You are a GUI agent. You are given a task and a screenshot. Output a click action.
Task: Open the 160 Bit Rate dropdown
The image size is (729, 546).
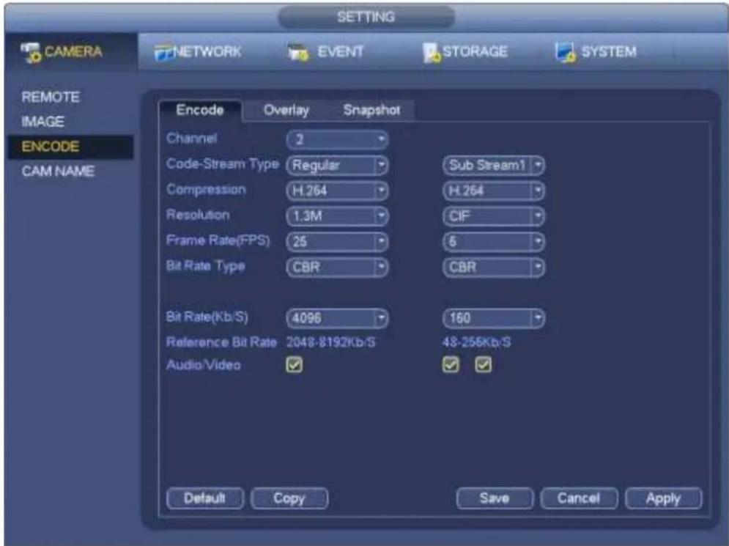(x=493, y=318)
